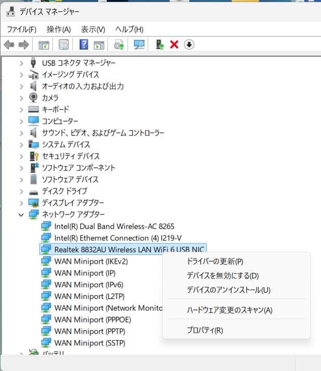Expand the ディスプレイ アダプター chevron
The image size is (321, 371).
coord(21,203)
